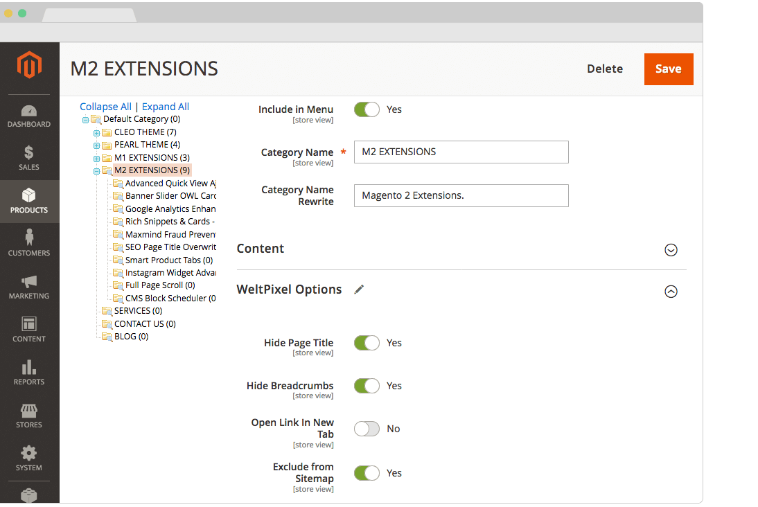Viewport: 758px width, 507px height.
Task: Disable the Hide Breadcrumbs switch
Action: click(x=367, y=386)
